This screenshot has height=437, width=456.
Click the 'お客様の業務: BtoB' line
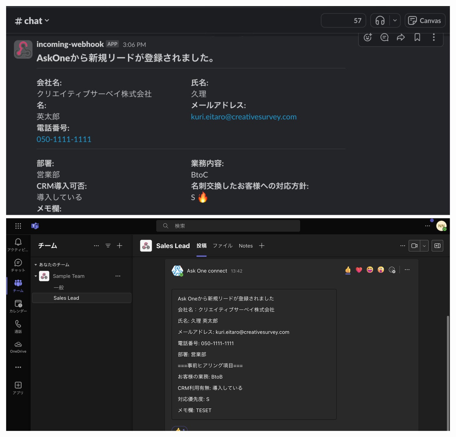[200, 377]
